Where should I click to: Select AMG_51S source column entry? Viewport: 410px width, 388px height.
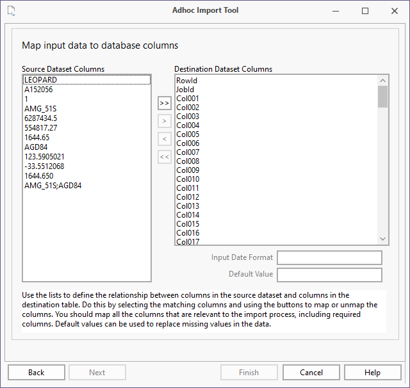point(40,109)
